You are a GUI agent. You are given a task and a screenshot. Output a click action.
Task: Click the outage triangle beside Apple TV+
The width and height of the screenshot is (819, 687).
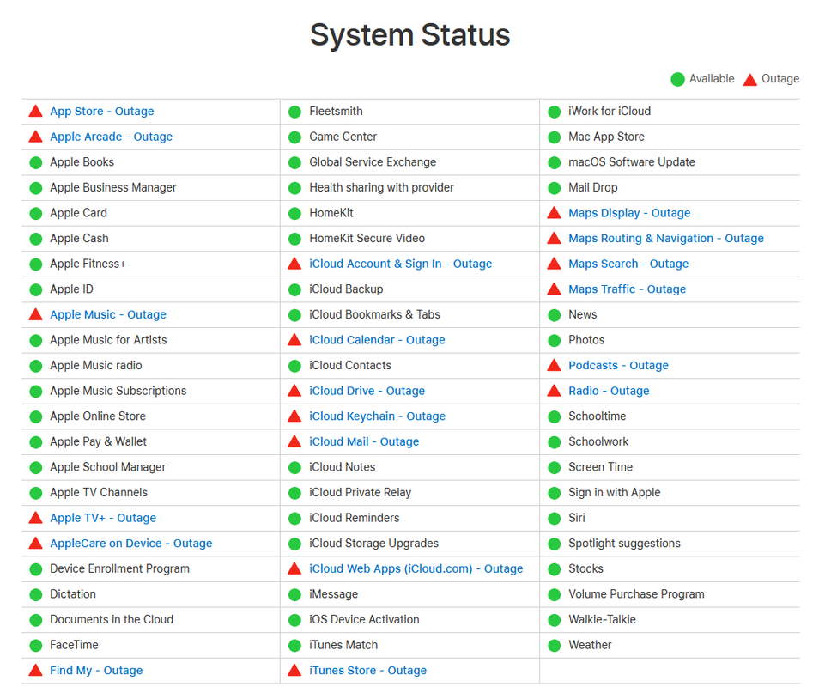35,518
